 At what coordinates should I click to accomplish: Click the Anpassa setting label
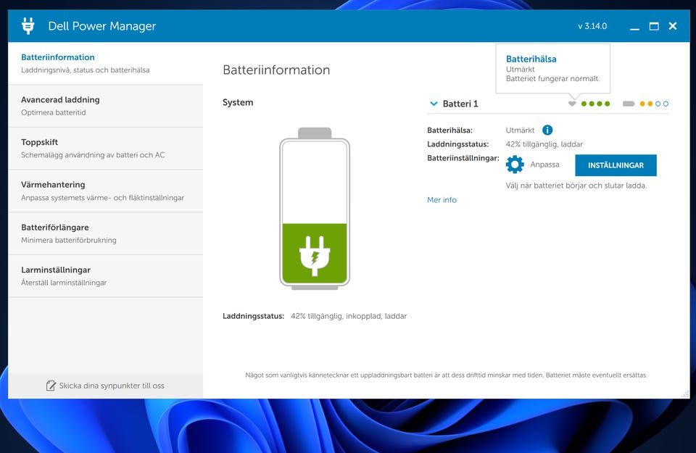(544, 165)
